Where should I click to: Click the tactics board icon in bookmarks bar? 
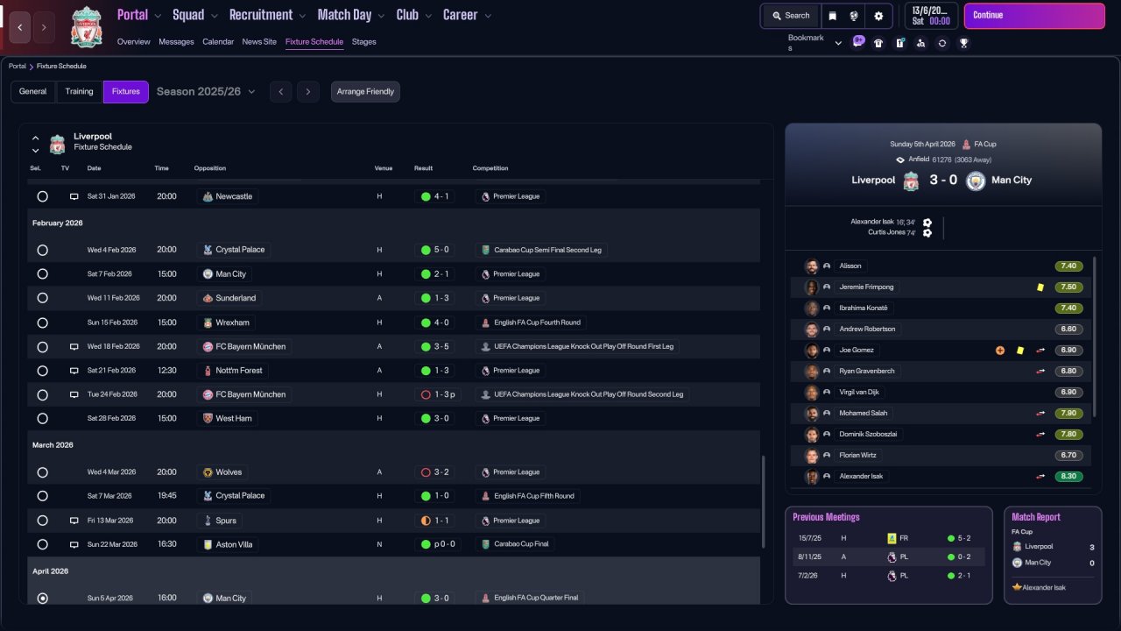click(899, 43)
